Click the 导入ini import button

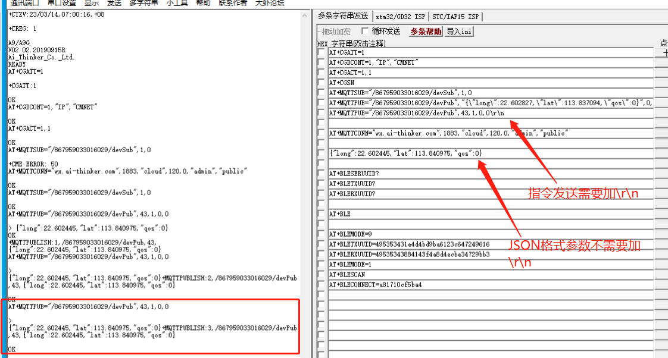pos(459,32)
